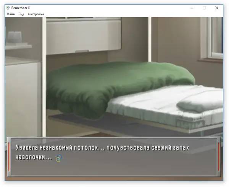Click the word наволочки in the dialogue
Screen dimensions: 229x187
tap(34, 157)
